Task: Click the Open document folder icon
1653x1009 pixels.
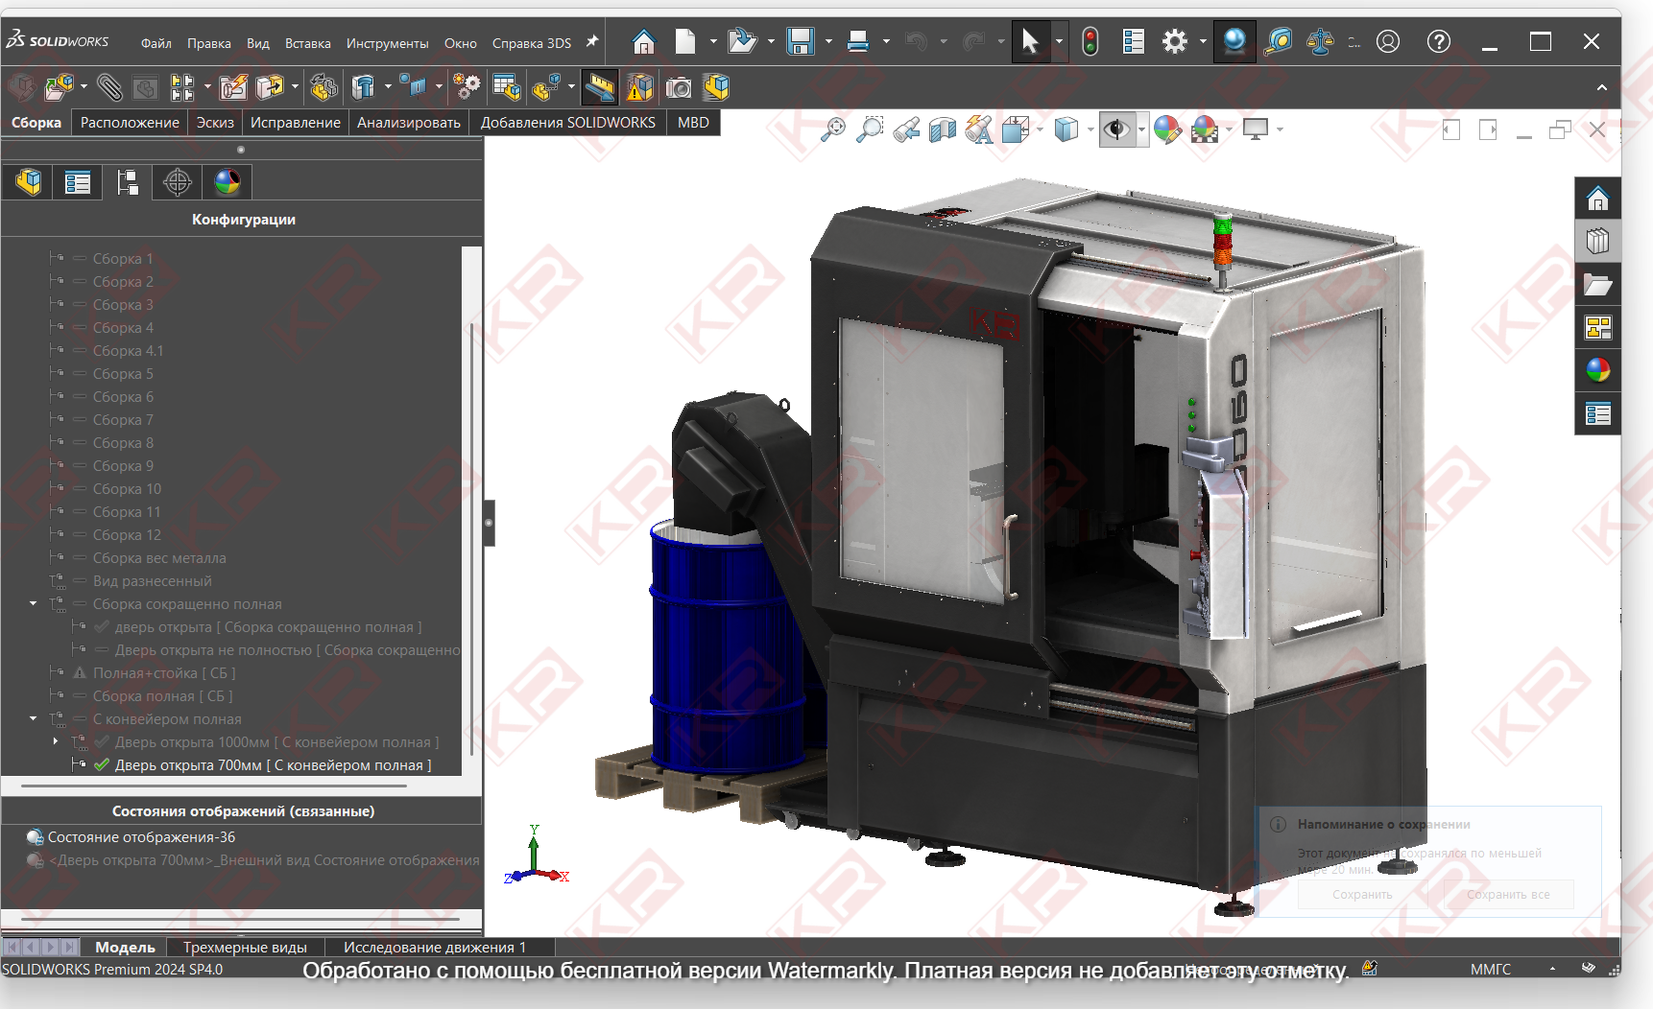Action: (x=742, y=41)
